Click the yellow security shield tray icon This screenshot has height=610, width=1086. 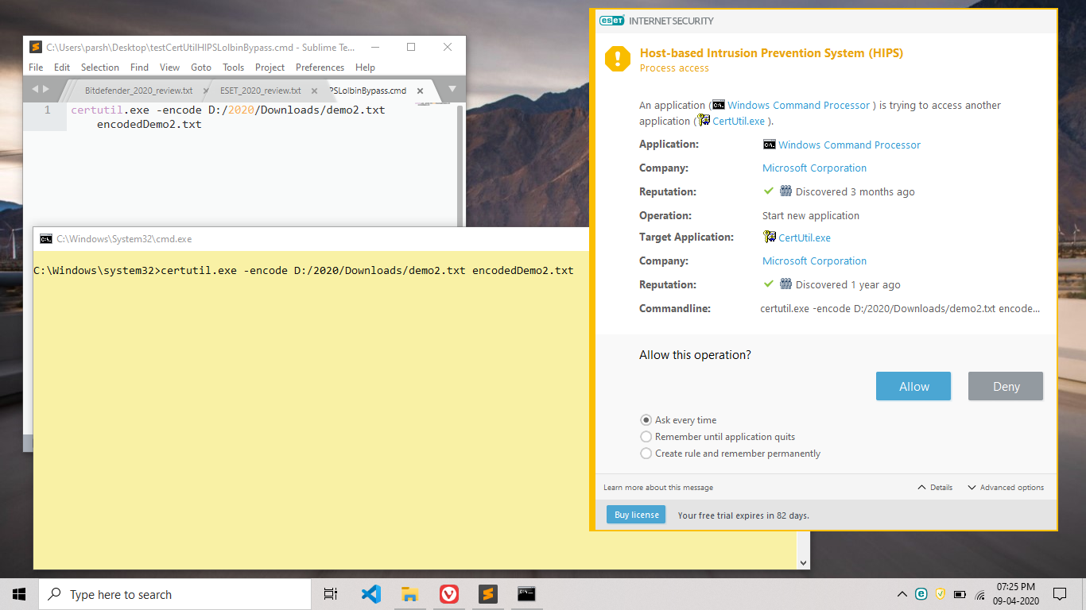[940, 593]
